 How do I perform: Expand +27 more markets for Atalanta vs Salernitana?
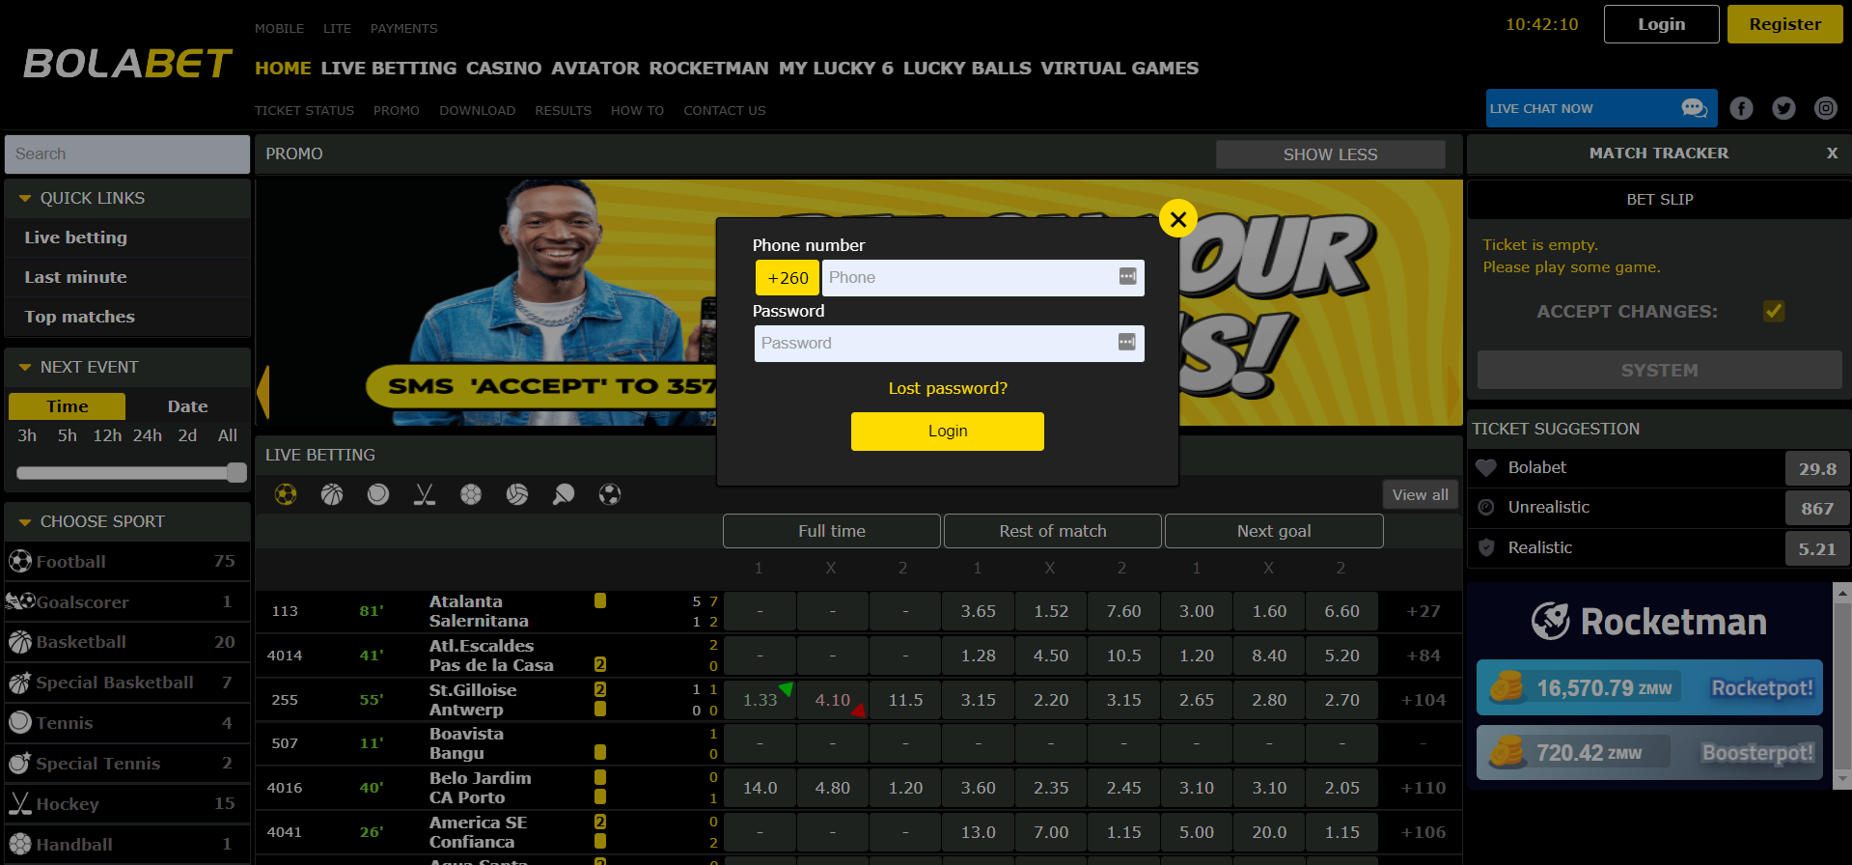(x=1424, y=611)
